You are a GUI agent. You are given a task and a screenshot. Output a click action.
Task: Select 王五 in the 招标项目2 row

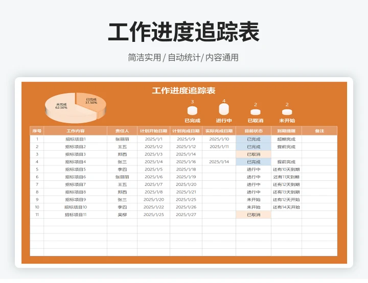(x=122, y=147)
